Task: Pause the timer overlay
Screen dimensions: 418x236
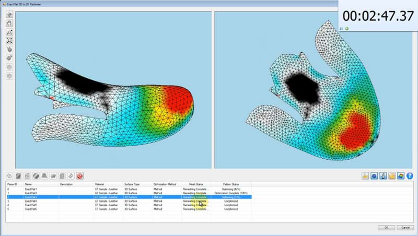Action: [x=341, y=28]
